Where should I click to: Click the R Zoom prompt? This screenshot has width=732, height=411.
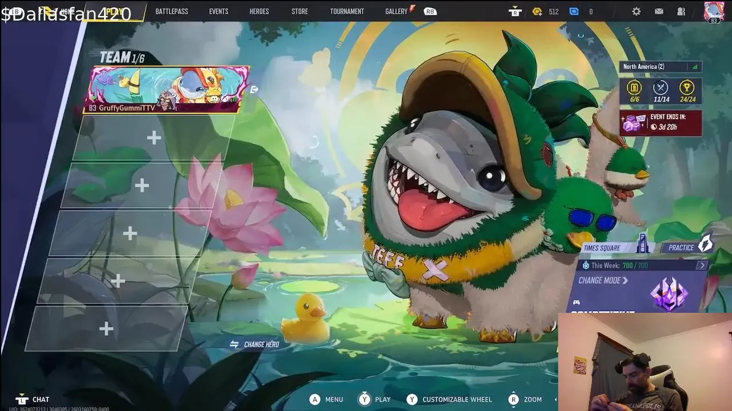coord(525,400)
